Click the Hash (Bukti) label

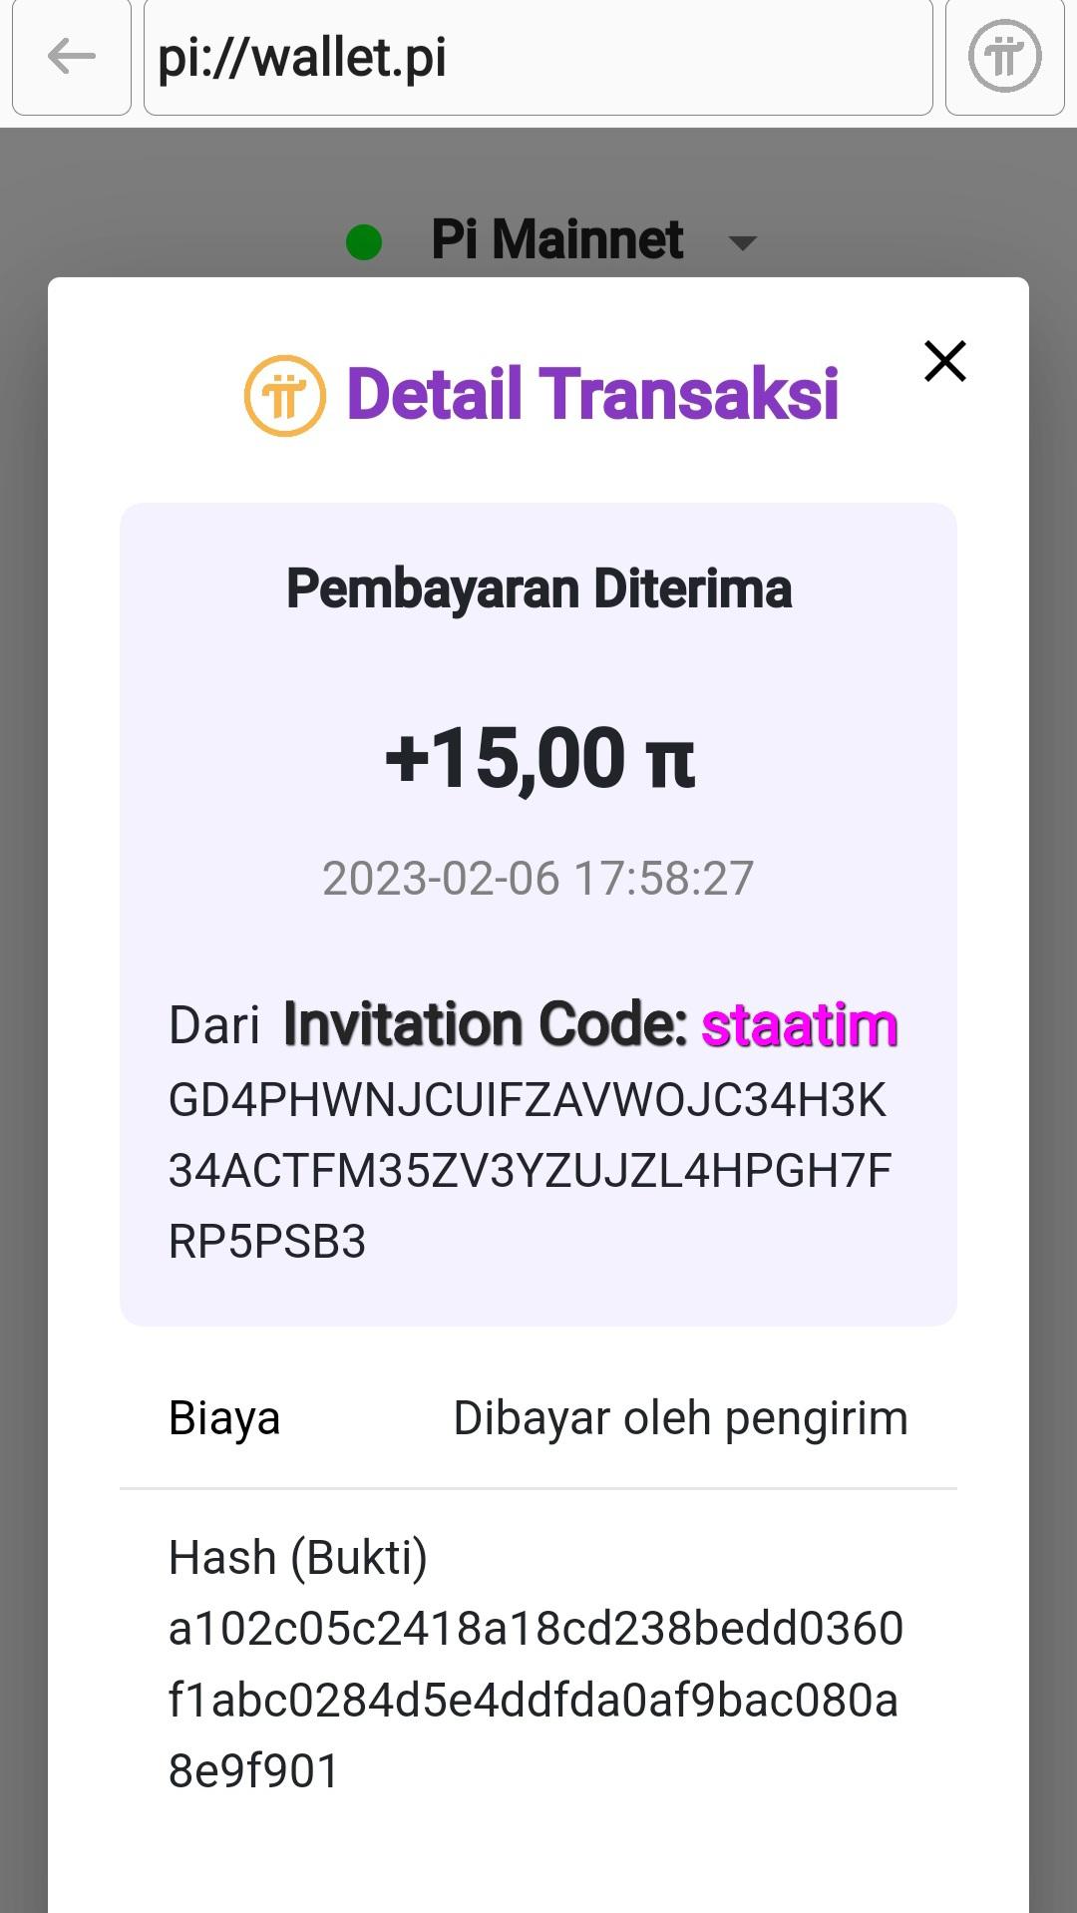coord(297,1557)
